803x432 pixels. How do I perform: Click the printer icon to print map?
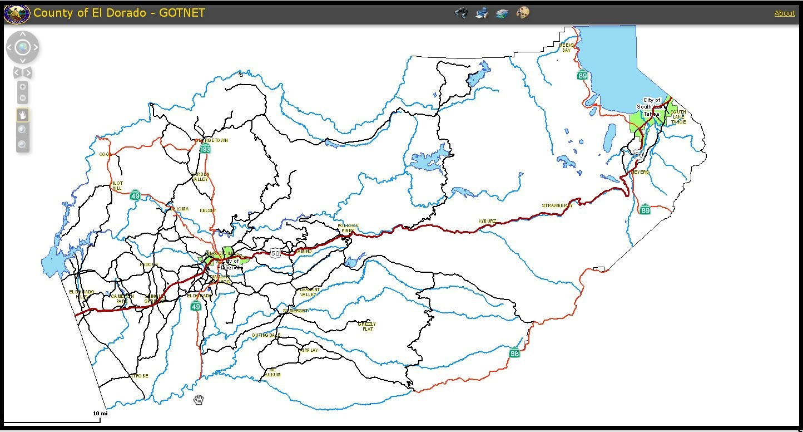point(482,13)
